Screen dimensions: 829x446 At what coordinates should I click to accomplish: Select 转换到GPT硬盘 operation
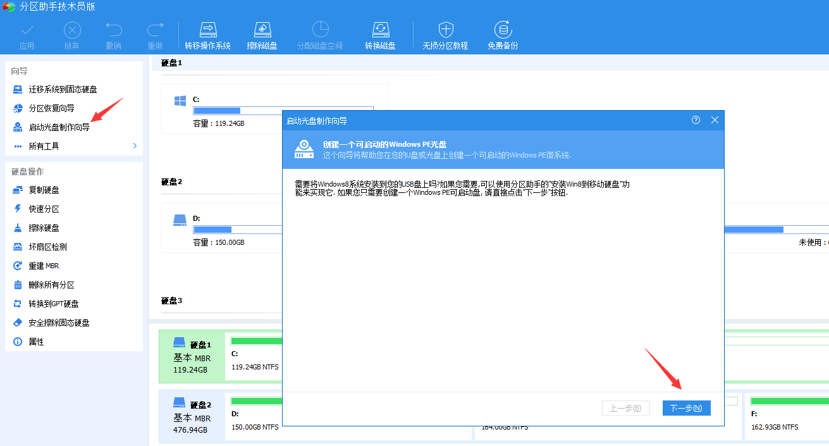pos(53,303)
